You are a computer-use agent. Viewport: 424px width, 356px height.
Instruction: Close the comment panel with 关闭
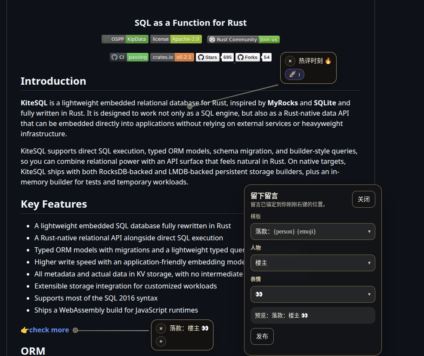click(363, 199)
